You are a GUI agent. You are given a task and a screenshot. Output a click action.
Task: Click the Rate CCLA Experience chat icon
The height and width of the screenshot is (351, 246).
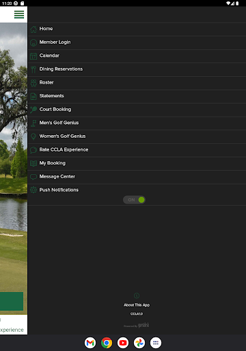tap(33, 150)
